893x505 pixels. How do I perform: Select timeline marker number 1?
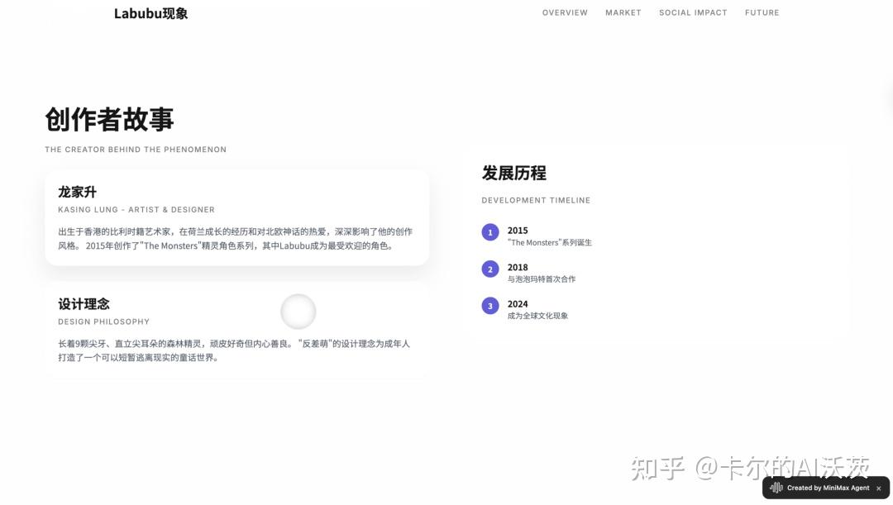pos(490,232)
